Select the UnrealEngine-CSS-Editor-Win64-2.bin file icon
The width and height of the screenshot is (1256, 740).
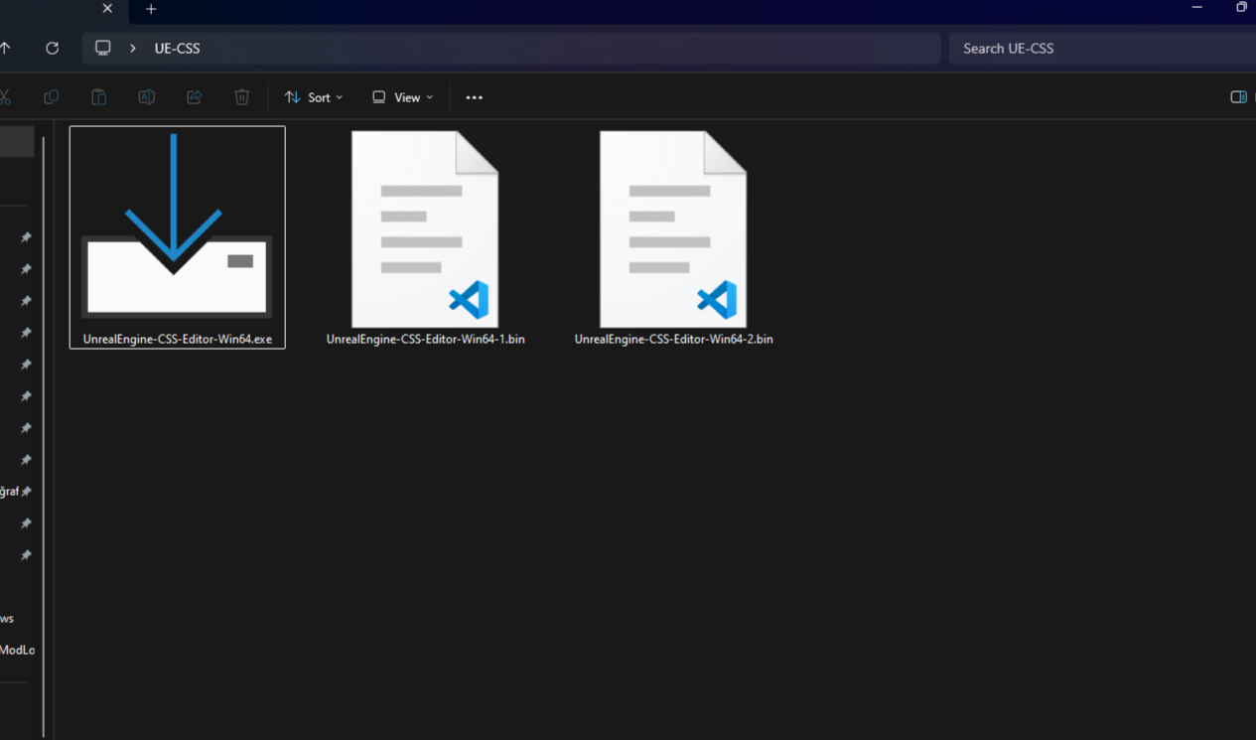673,229
